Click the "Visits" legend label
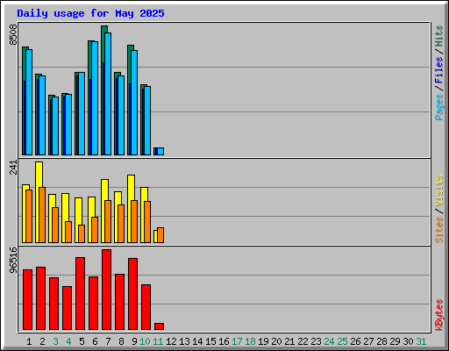This screenshot has width=449, height=351. coord(438,190)
